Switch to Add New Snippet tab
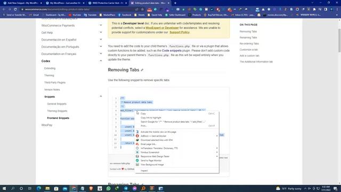 (x=22, y=3)
